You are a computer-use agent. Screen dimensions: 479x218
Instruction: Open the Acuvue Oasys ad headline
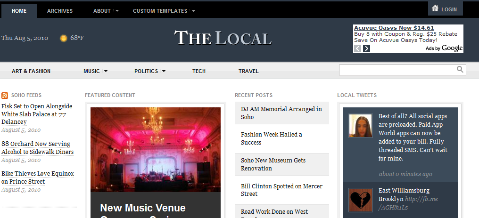[394, 28]
